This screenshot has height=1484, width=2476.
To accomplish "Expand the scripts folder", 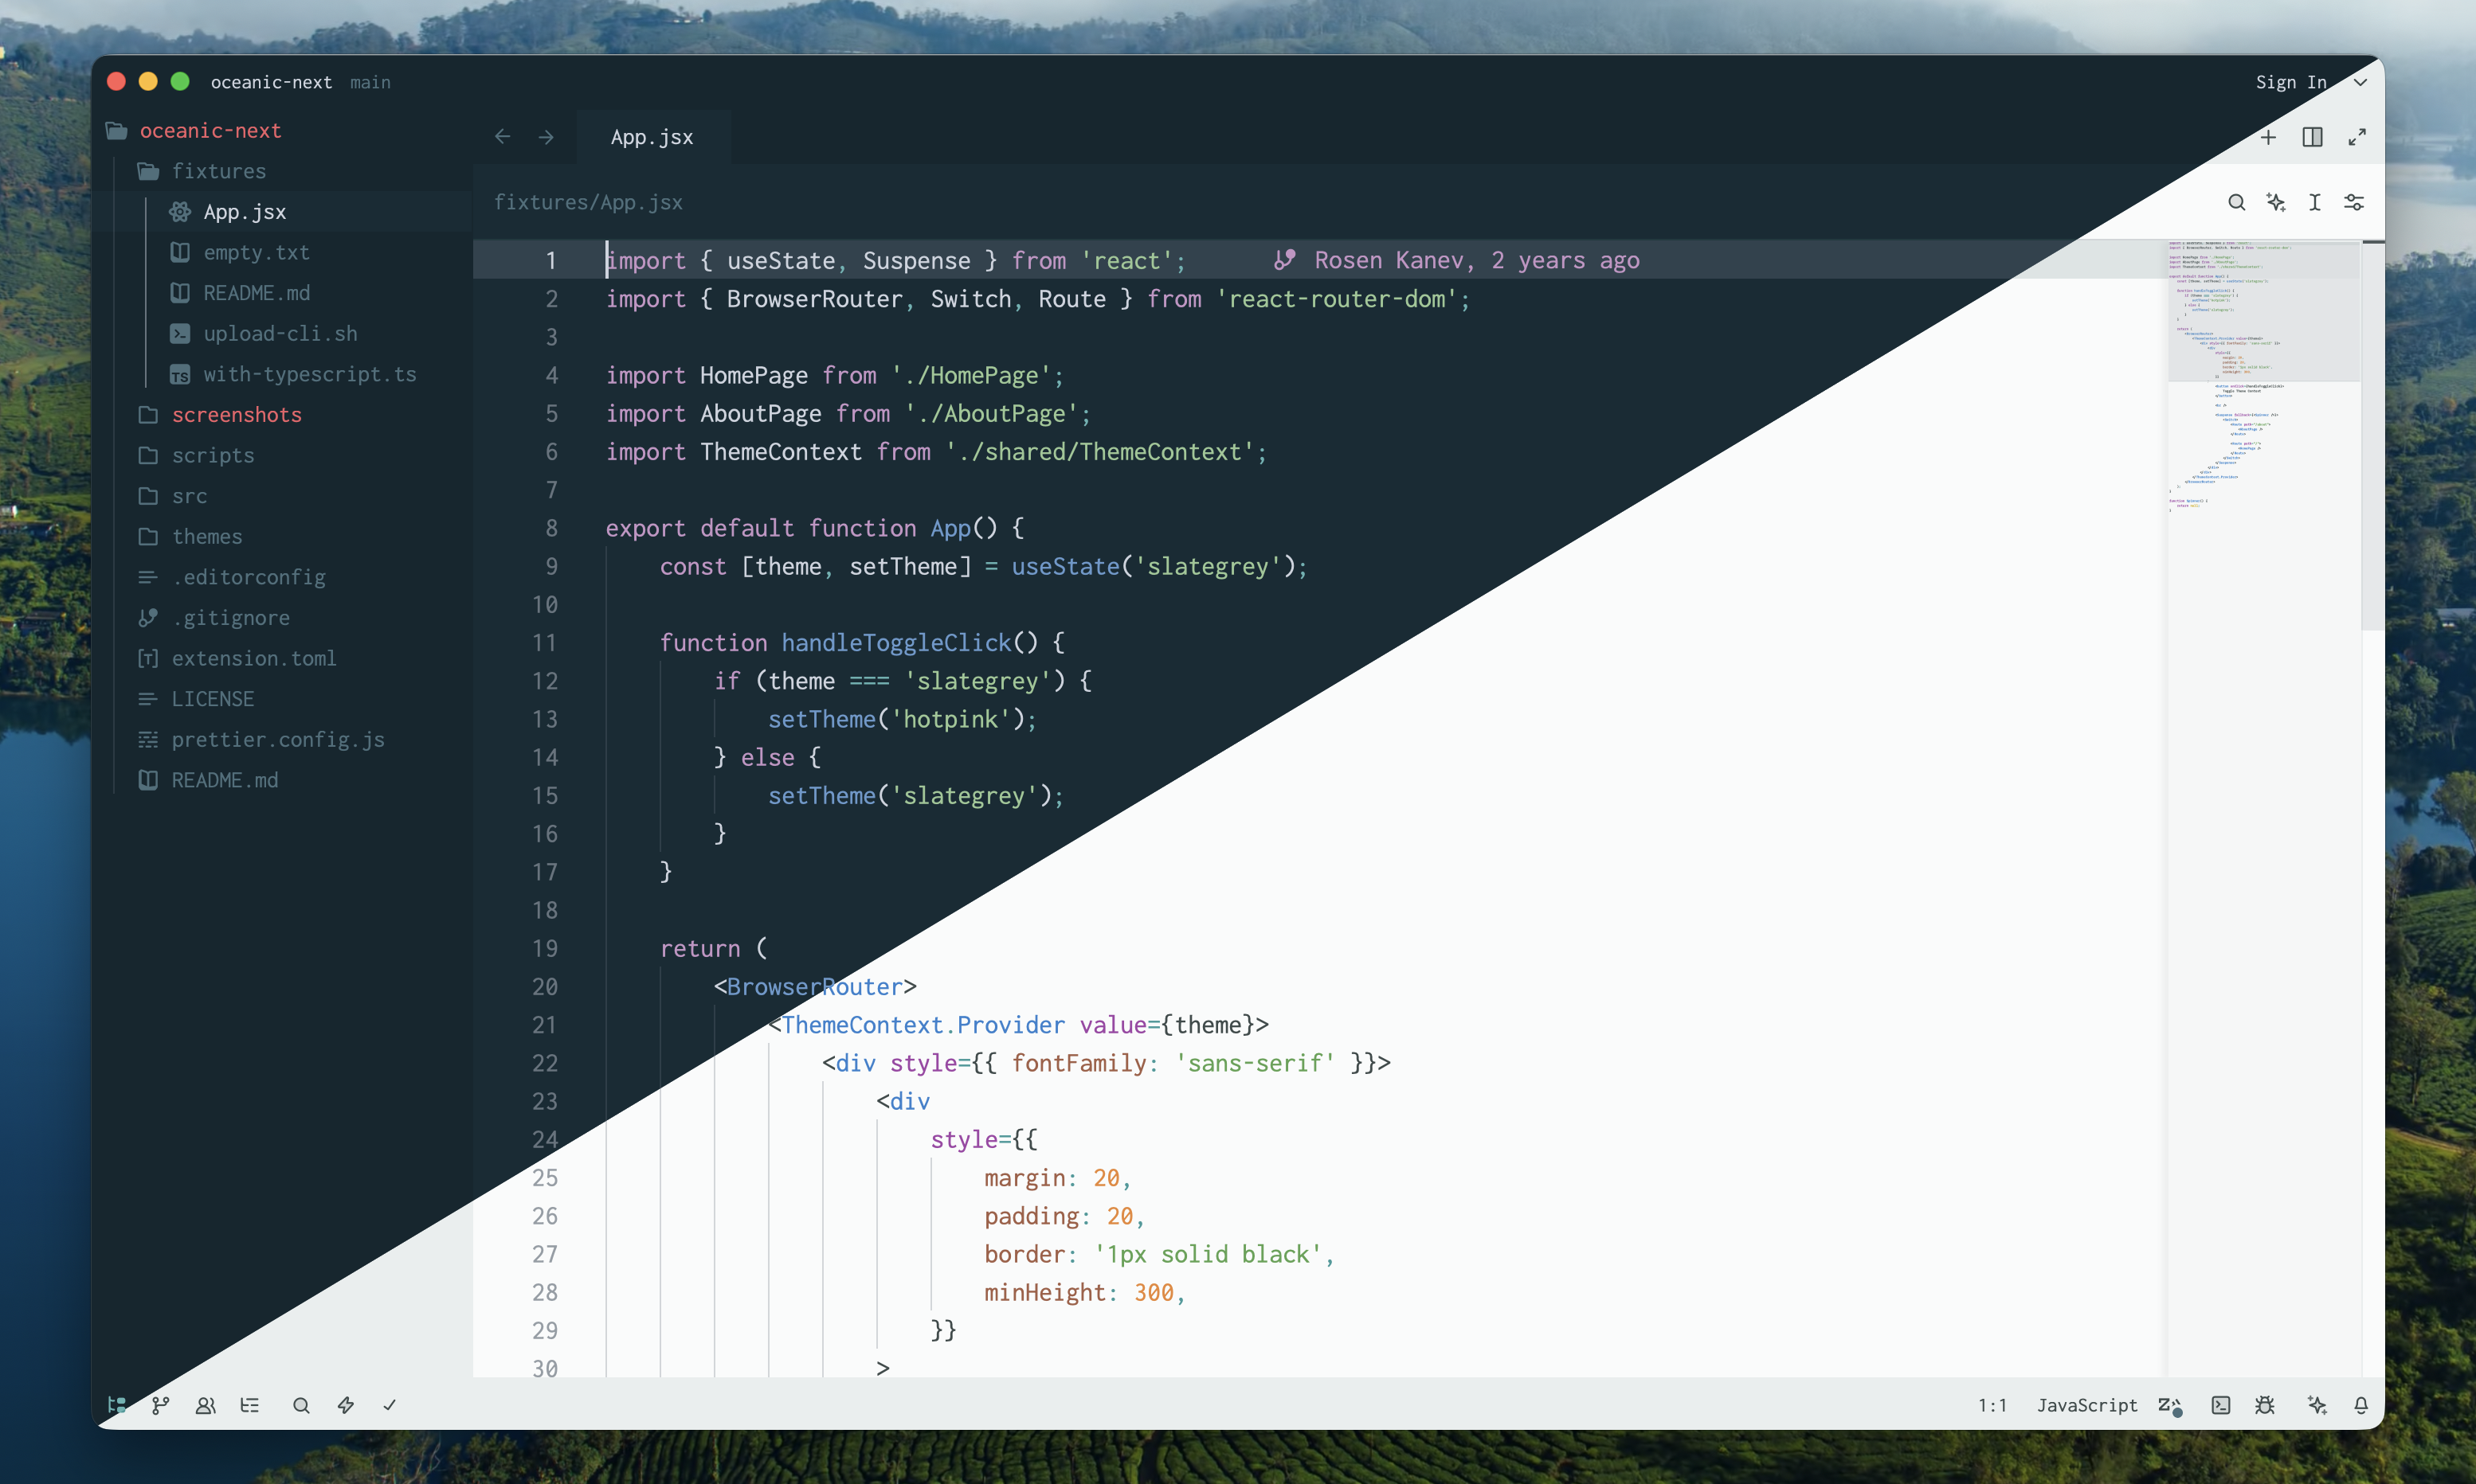I will pyautogui.click(x=282, y=455).
